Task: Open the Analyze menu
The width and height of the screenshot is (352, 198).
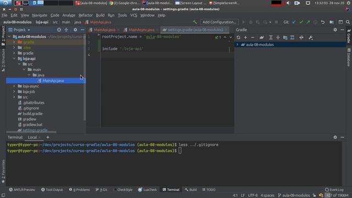Action: click(69, 15)
